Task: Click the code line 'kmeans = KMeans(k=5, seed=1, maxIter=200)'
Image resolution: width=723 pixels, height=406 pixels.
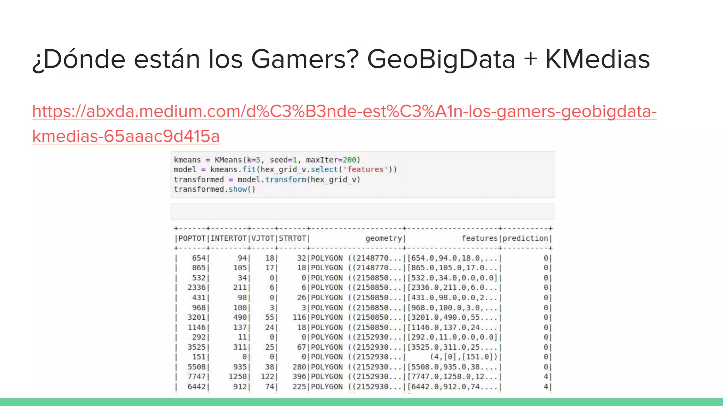Action: (x=267, y=160)
